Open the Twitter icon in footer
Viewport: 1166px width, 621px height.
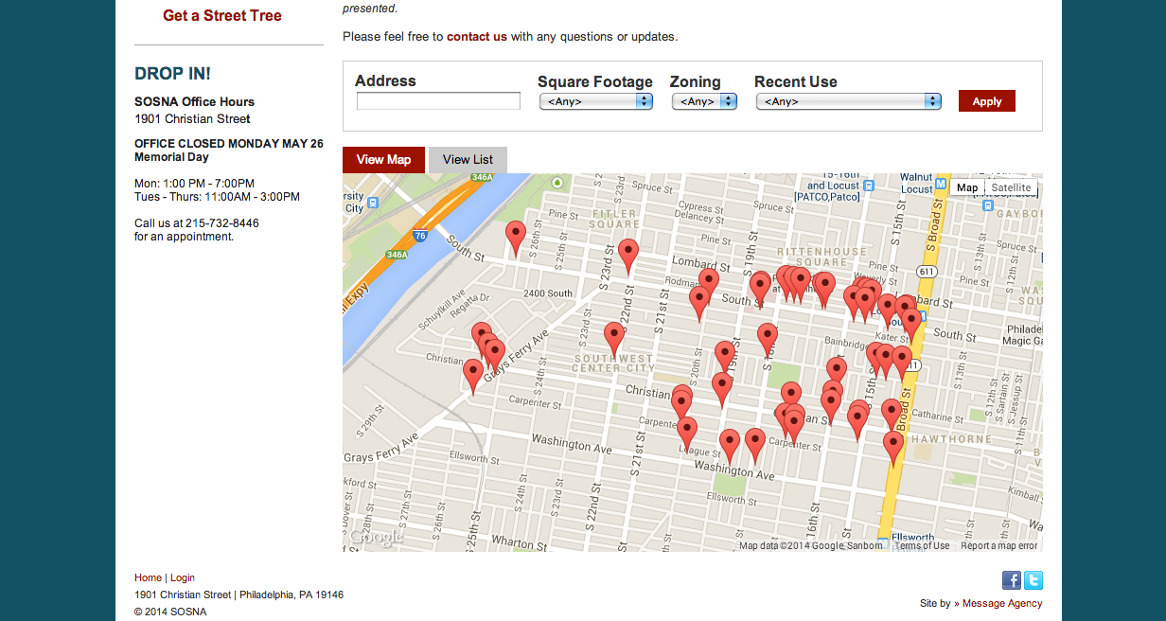1033,580
